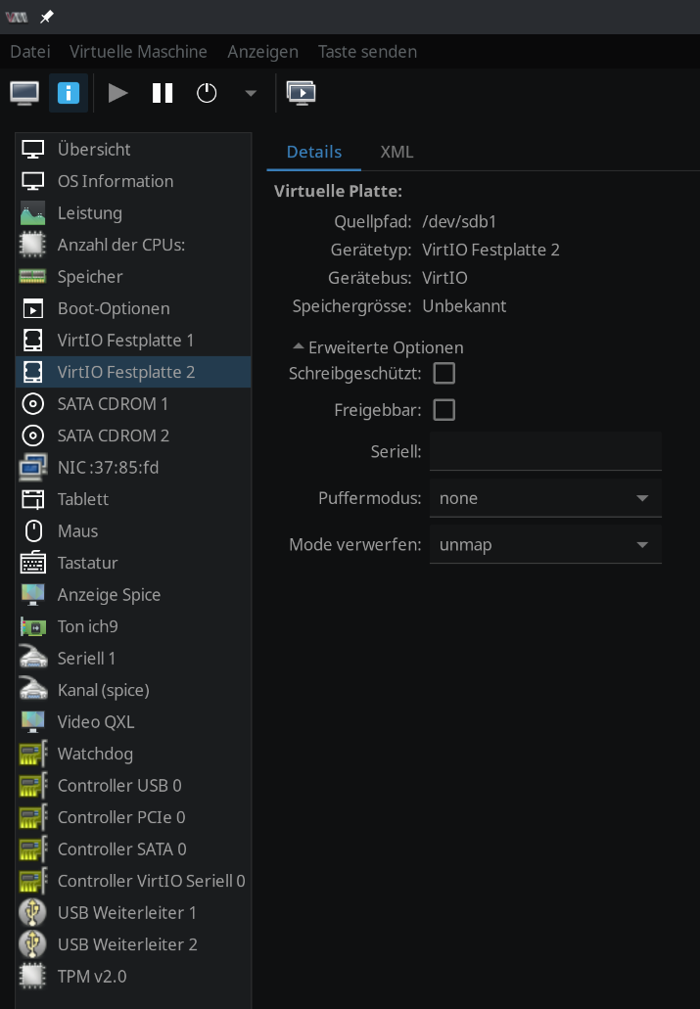Click the Unbekannt storage size value
Screen dimensions: 700x1009
(x=464, y=306)
